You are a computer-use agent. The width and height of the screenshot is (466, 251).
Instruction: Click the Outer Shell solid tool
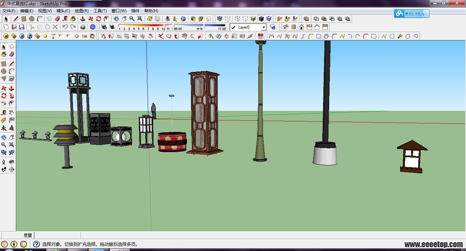[306, 19]
